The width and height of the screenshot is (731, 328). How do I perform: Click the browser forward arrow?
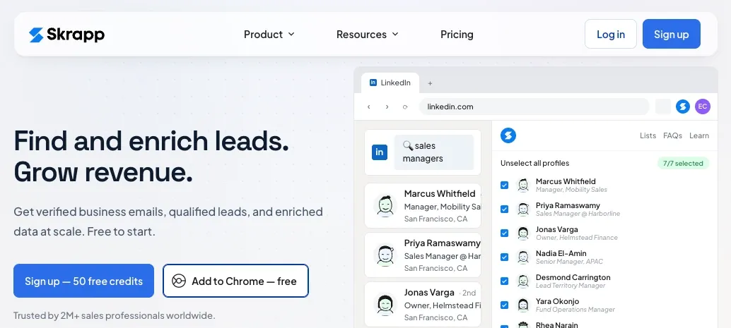pos(387,107)
